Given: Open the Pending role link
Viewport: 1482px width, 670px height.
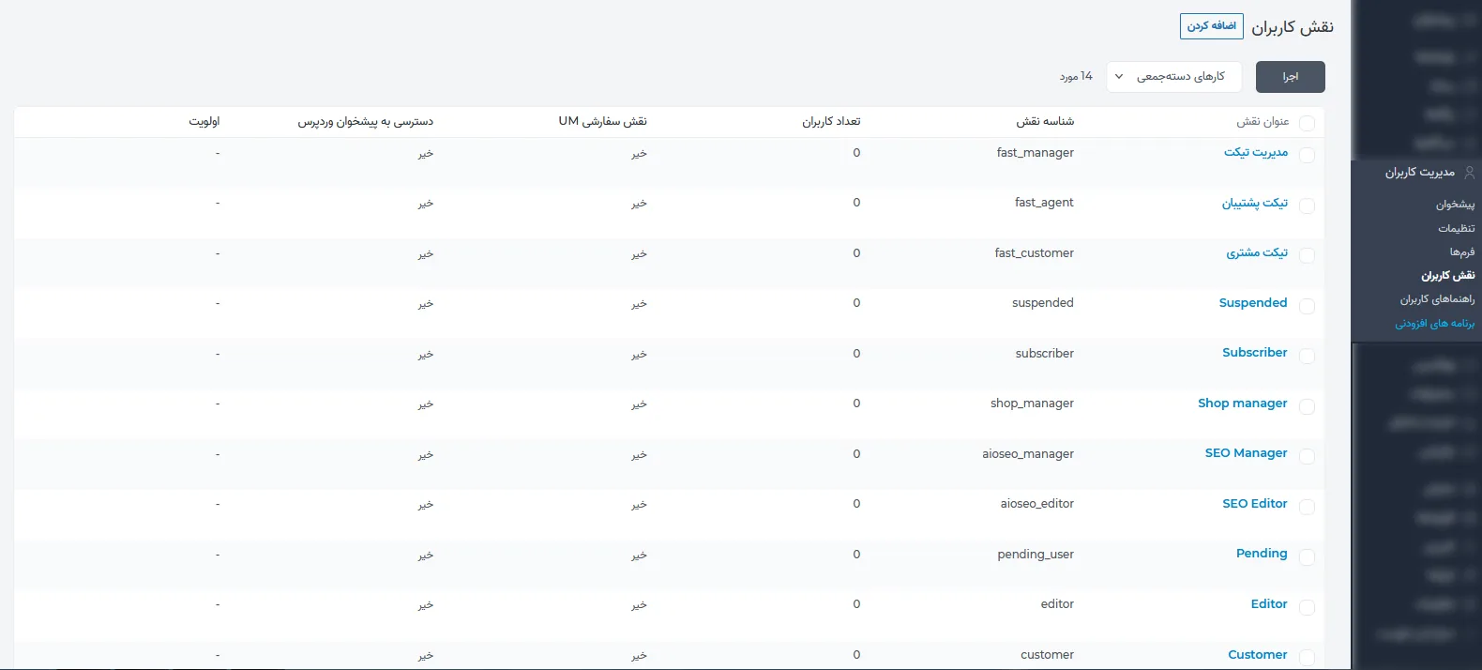Looking at the screenshot, I should point(1262,554).
